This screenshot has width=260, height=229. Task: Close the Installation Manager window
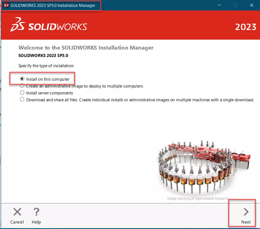point(252,5)
